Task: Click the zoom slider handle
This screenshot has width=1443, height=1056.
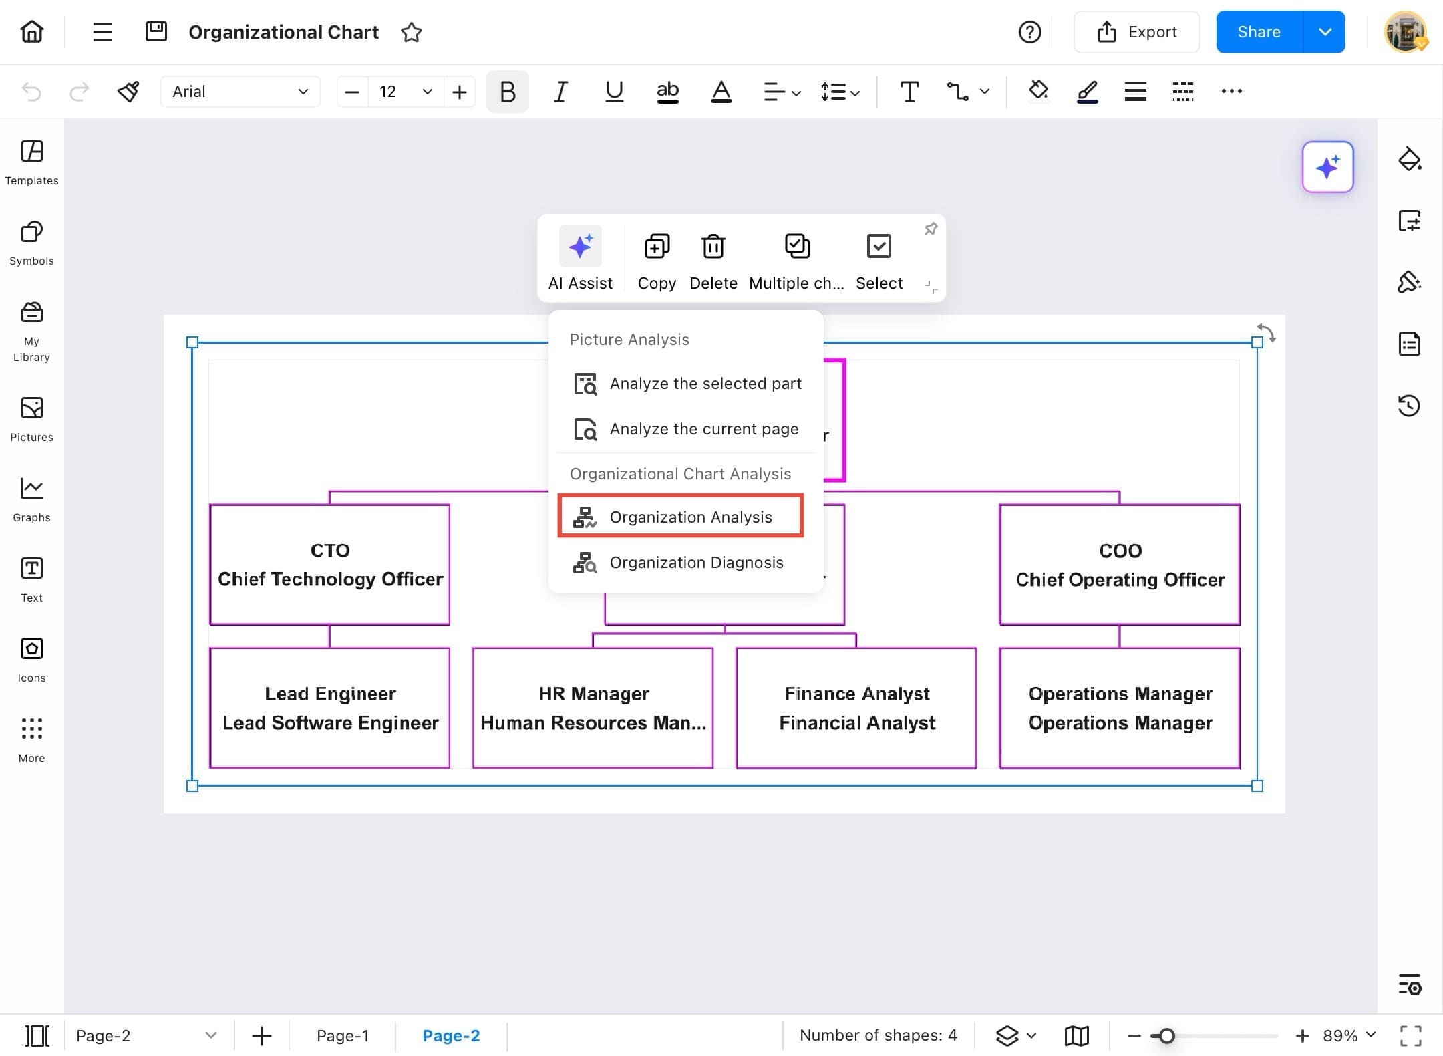Action: [1166, 1035]
